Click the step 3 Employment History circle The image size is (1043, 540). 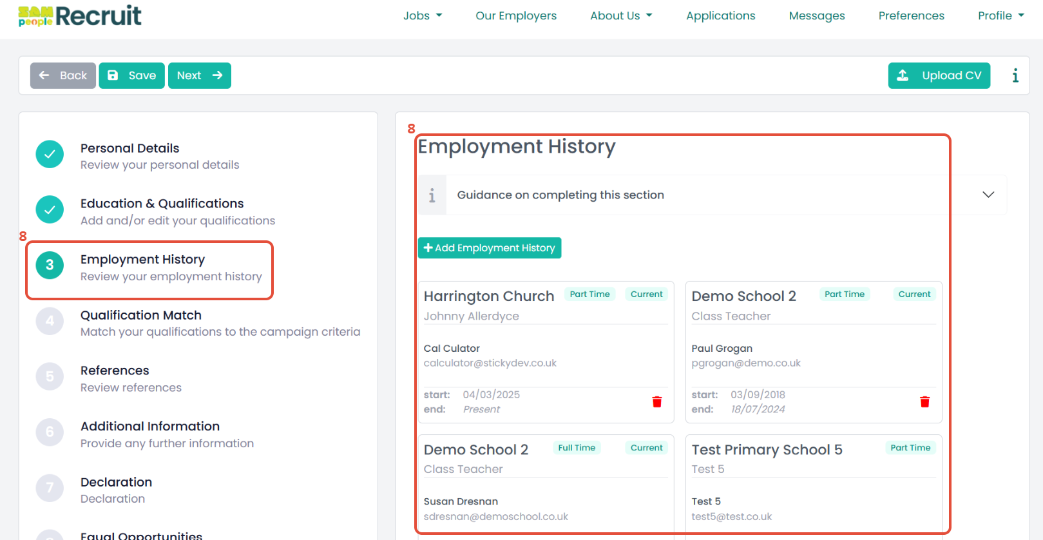coord(50,265)
